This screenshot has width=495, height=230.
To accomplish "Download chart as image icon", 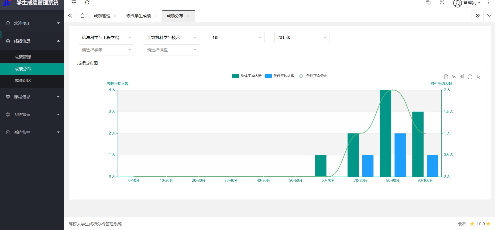I will 478,77.
